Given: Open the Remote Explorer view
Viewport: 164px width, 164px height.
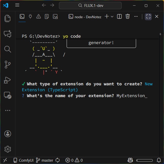Looking at the screenshot, I should click(x=8, y=95).
